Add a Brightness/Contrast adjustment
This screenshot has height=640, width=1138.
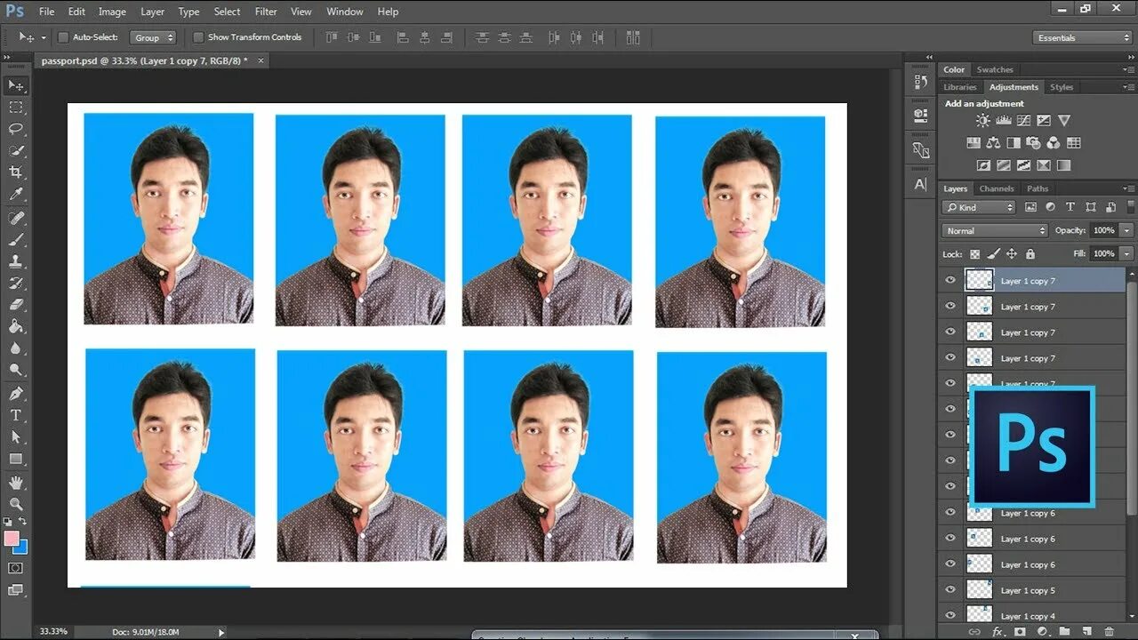(x=982, y=121)
